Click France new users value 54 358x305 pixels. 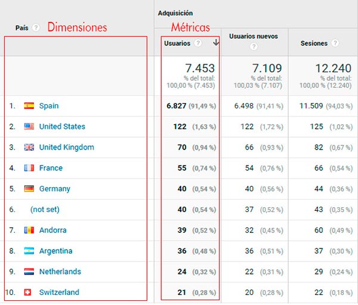pyautogui.click(x=249, y=168)
